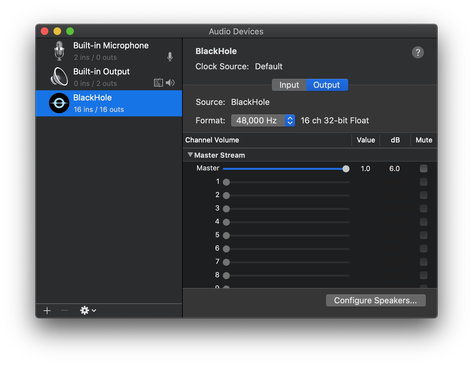Click the channel 2 volume slider
Viewport: 473px width, 365px height.
click(x=286, y=196)
